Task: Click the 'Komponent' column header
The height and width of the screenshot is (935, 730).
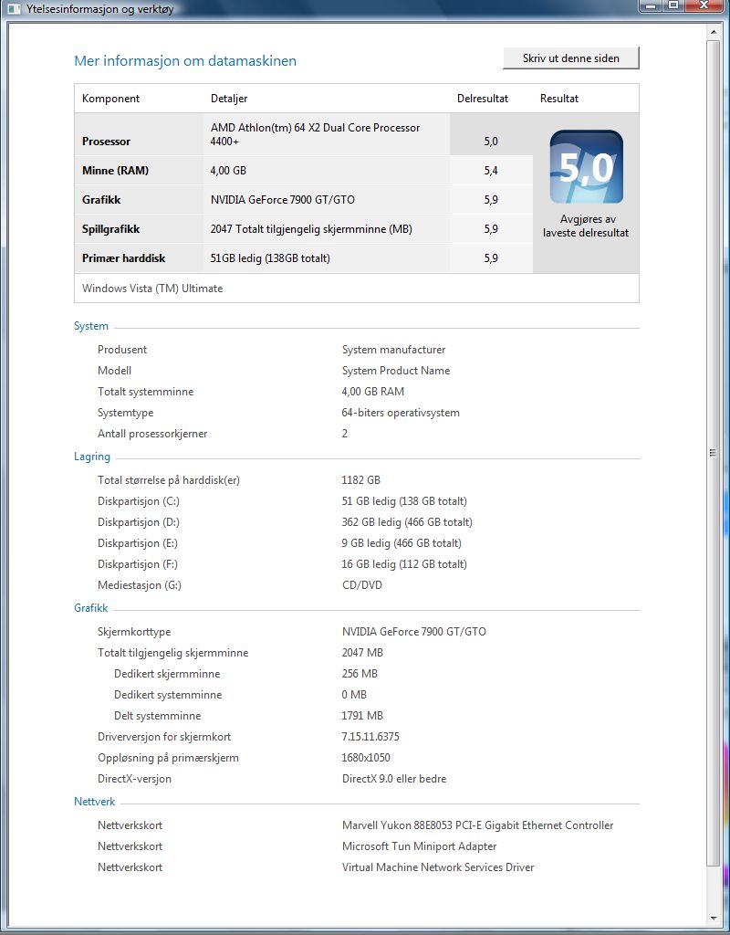Action: tap(110, 99)
